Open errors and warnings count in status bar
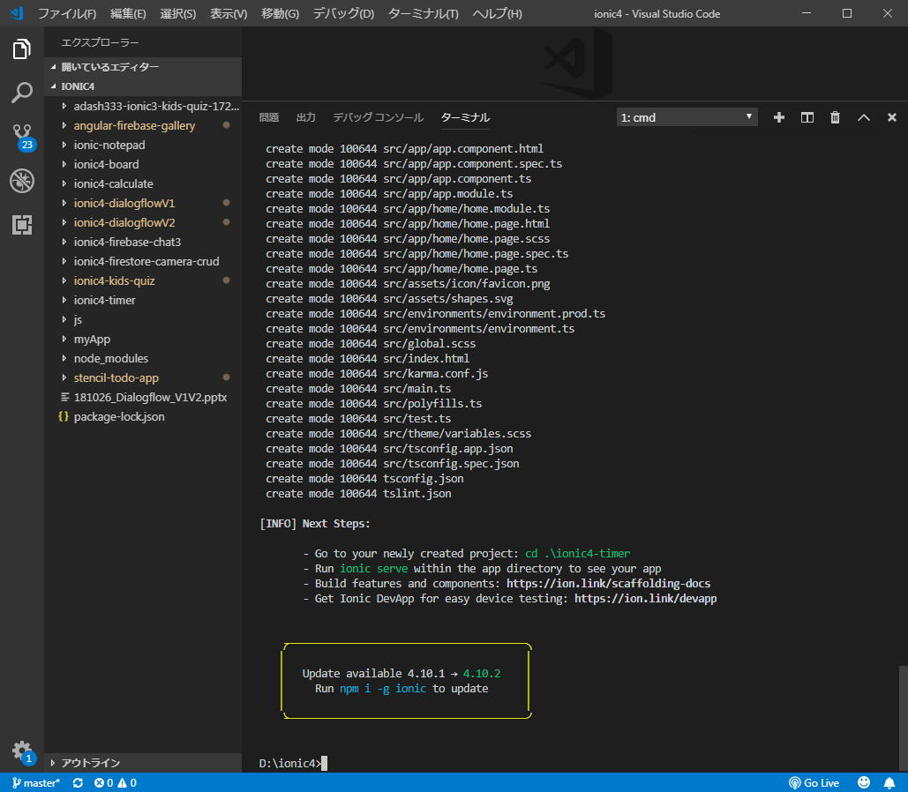 click(116, 782)
